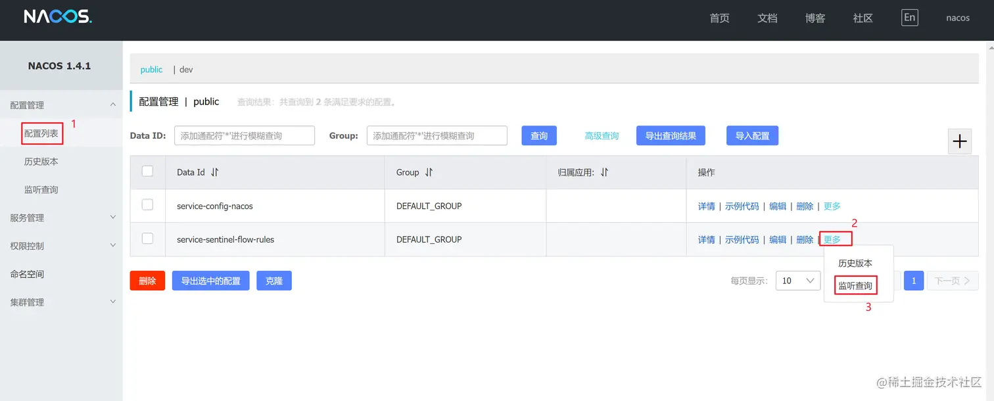Select 监听查询 in the 更多 popup
Screen dimensions: 994x401
click(855, 286)
